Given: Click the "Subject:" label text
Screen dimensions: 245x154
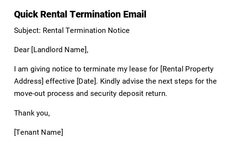Looking at the screenshot, I should point(27,30).
